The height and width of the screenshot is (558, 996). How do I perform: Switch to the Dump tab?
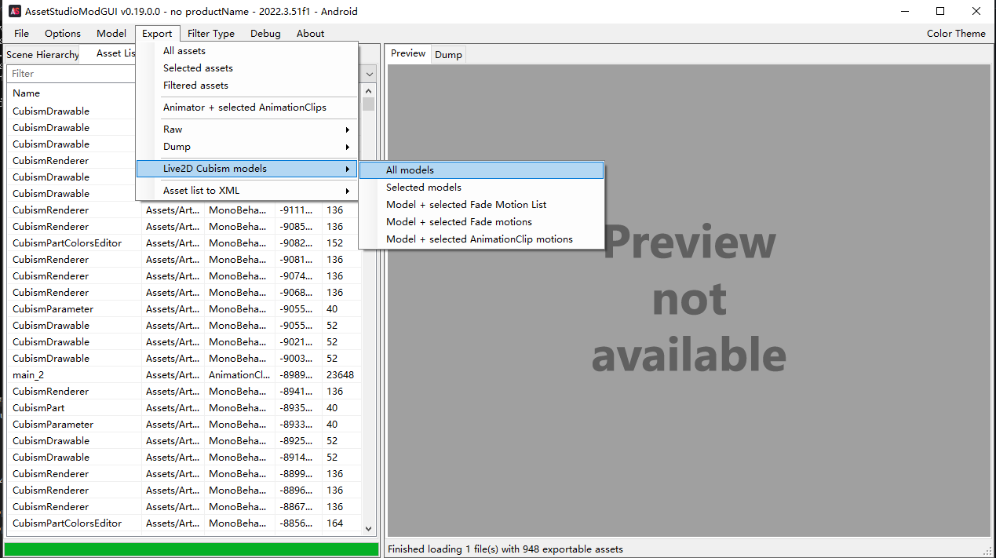(x=448, y=55)
